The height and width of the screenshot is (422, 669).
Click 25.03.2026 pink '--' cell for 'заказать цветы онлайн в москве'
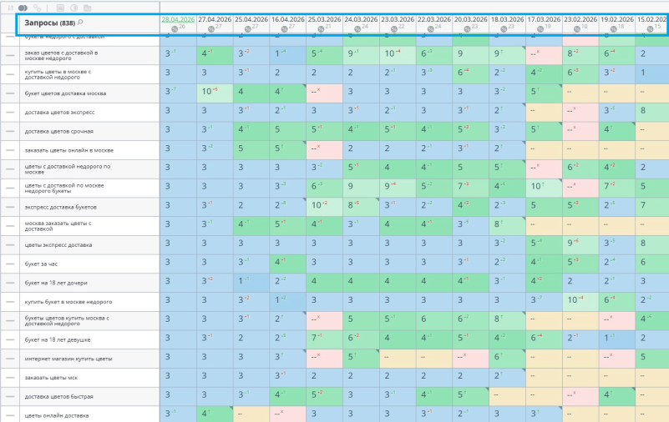click(x=324, y=150)
